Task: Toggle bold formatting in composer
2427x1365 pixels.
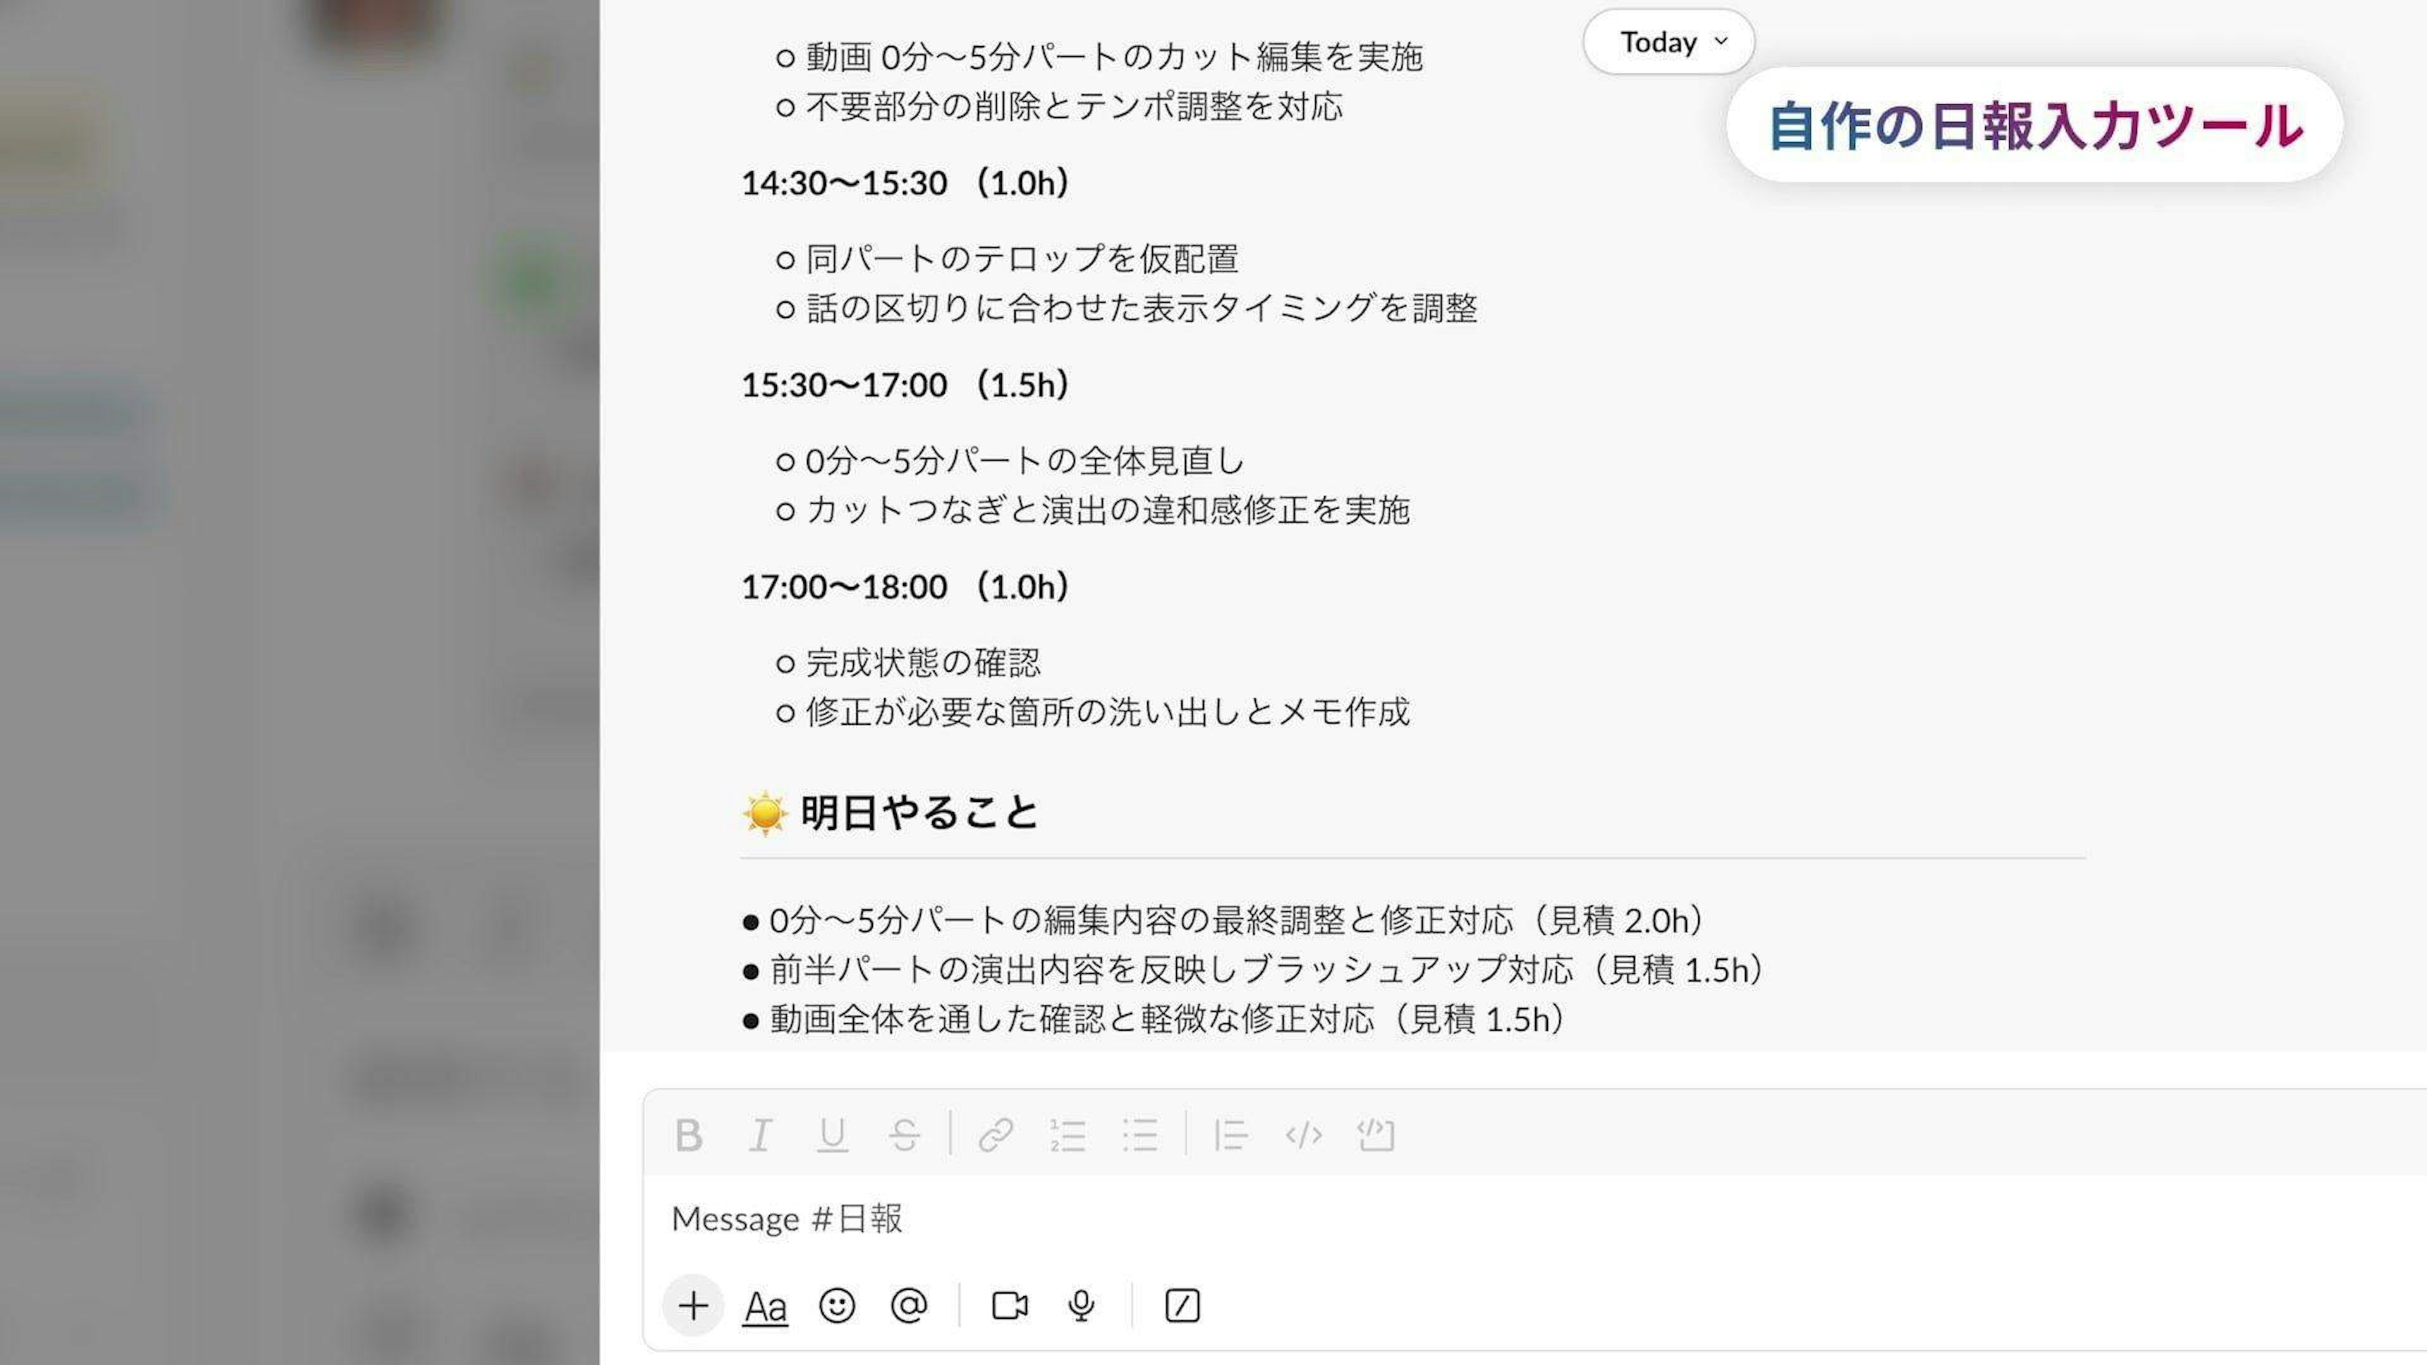Action: (689, 1135)
